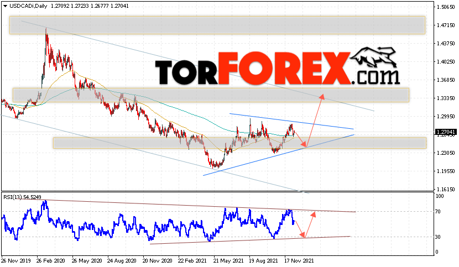Select the blue rising support trendline

[x=278, y=155]
